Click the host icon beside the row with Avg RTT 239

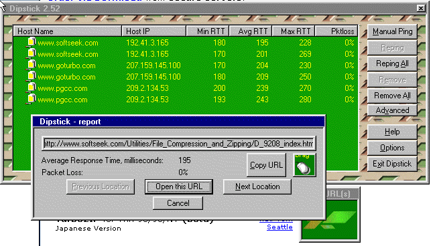(x=32, y=88)
